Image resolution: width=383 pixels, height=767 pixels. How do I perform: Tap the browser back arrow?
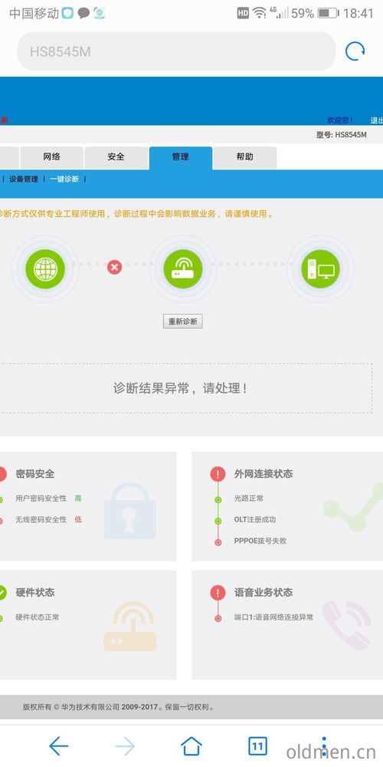[x=59, y=746]
